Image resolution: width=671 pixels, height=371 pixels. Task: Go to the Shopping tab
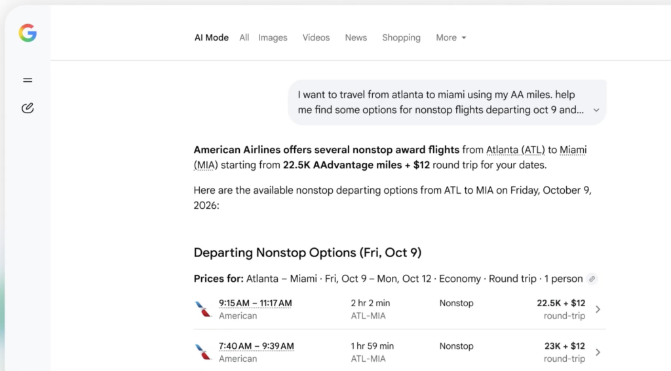[x=401, y=37]
